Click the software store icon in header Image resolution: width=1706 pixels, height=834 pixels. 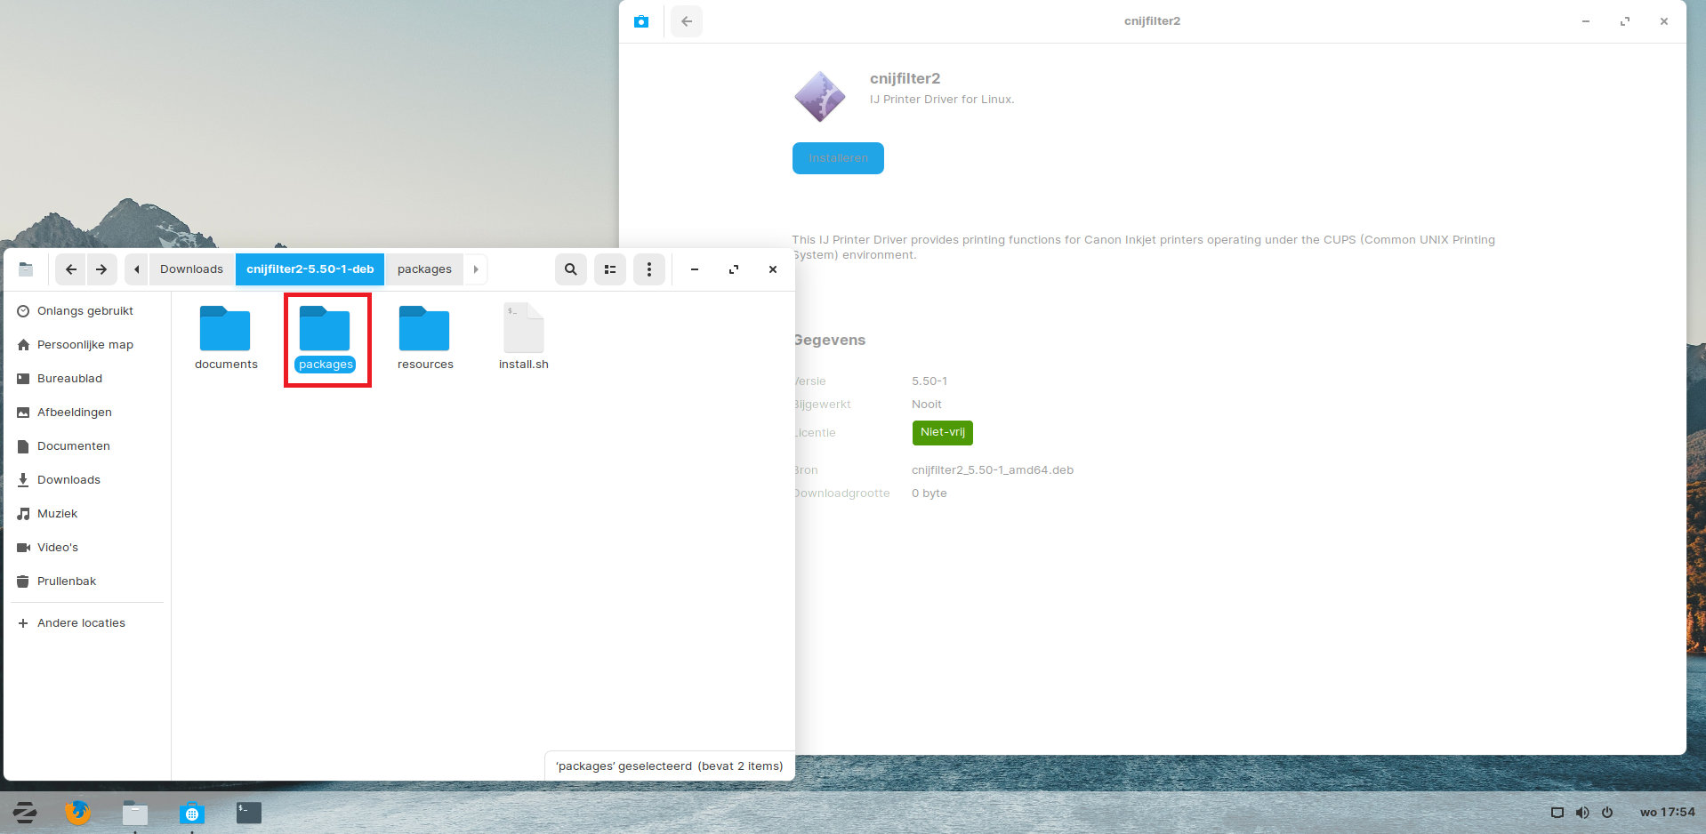pyautogui.click(x=641, y=21)
